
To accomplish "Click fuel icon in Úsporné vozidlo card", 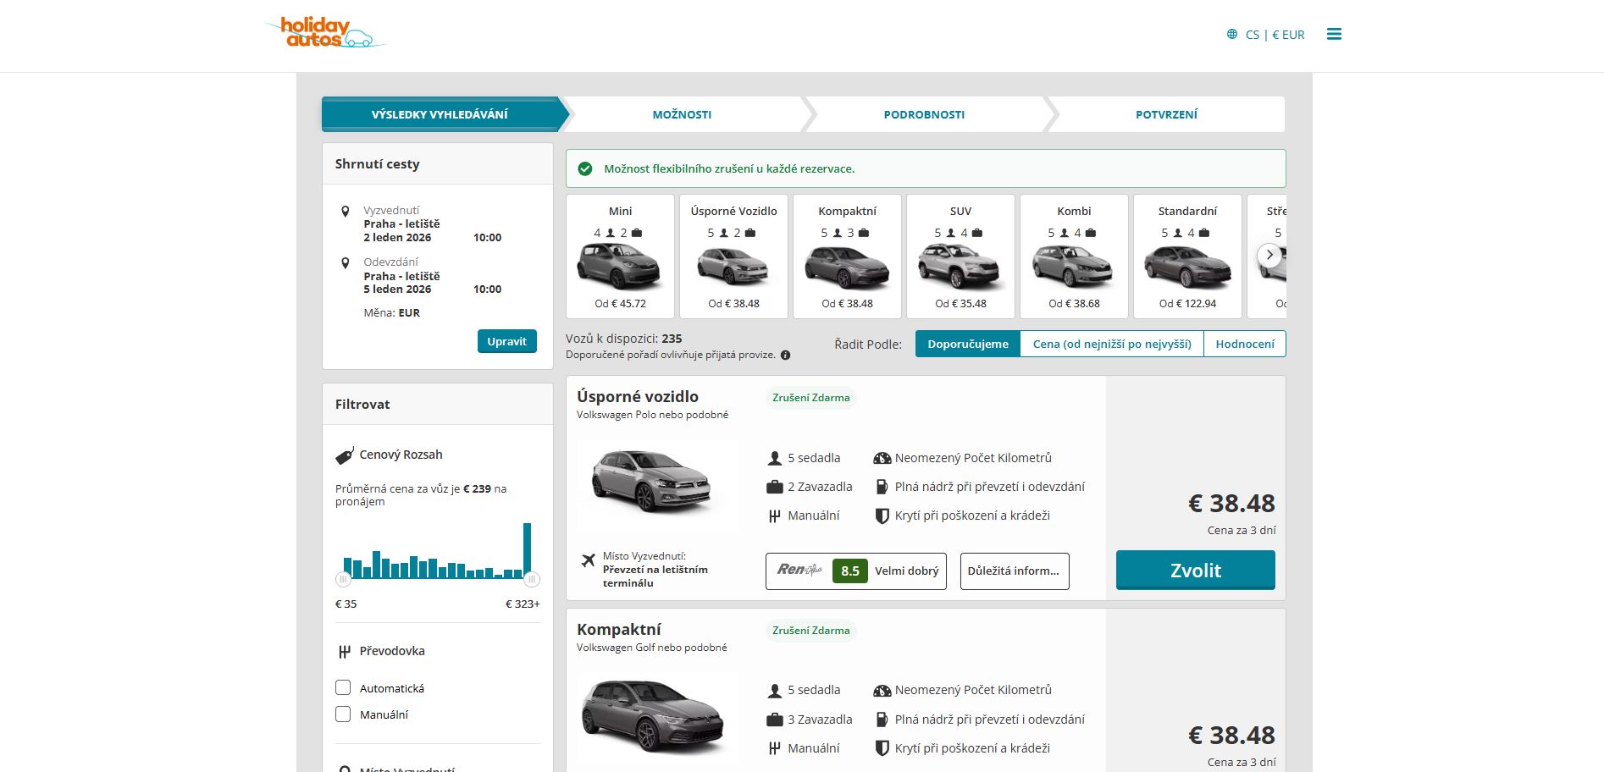I will pyautogui.click(x=882, y=487).
